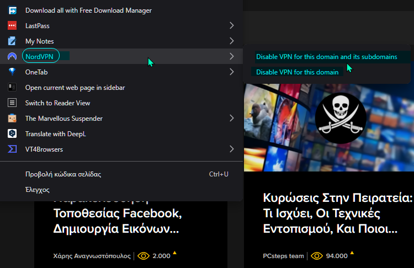Open The Marvellous Suspender entry
Screen dimensions: 414x268
[x=121, y=118]
